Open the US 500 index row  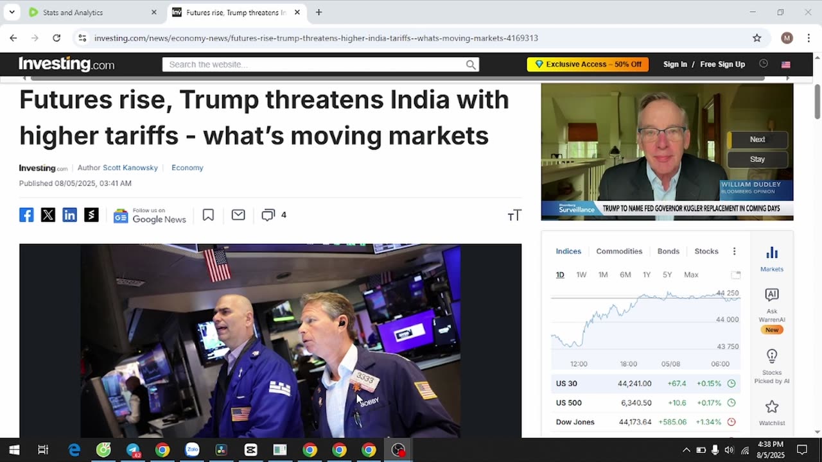(645, 402)
